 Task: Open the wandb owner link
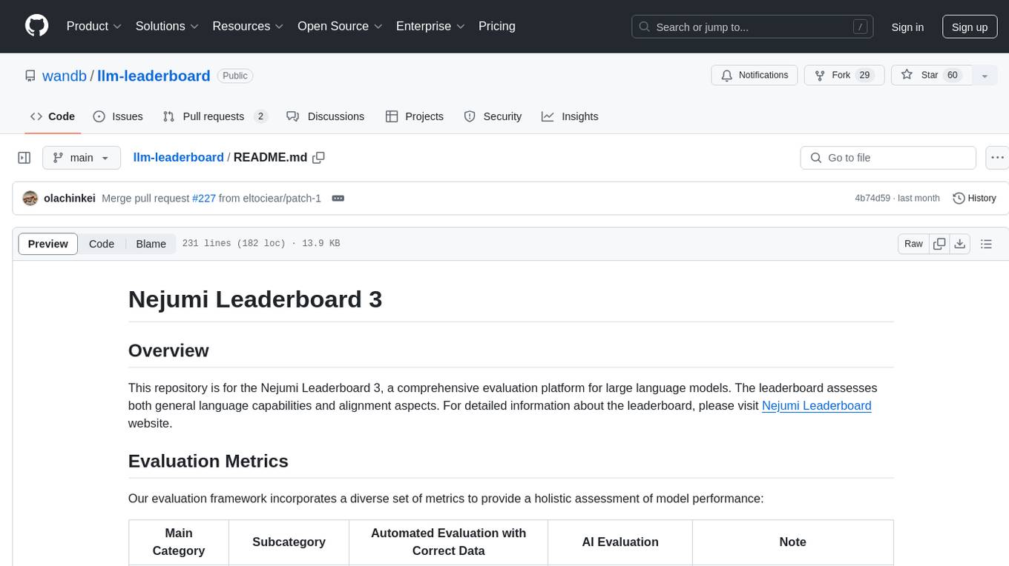tap(65, 76)
